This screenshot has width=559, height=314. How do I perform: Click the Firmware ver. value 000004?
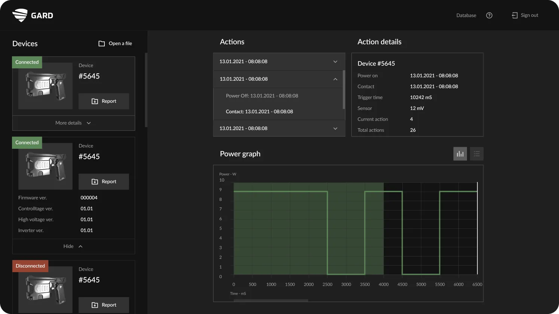(x=89, y=198)
